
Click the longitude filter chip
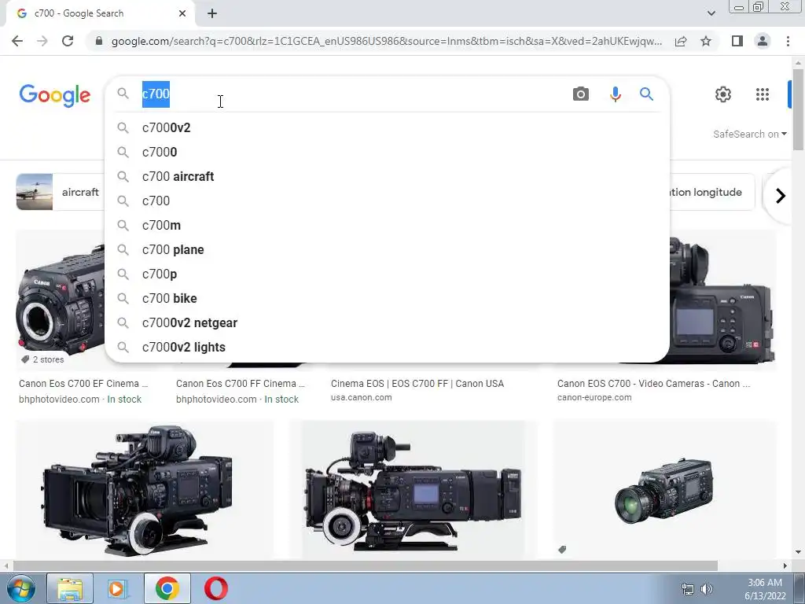click(712, 192)
